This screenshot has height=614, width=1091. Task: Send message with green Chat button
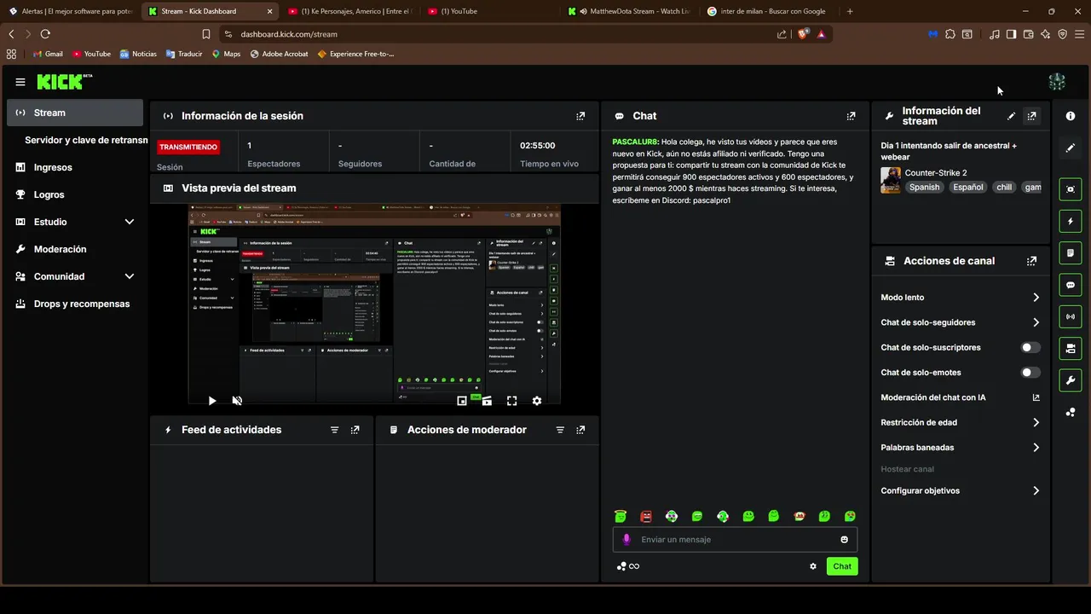[842, 566]
